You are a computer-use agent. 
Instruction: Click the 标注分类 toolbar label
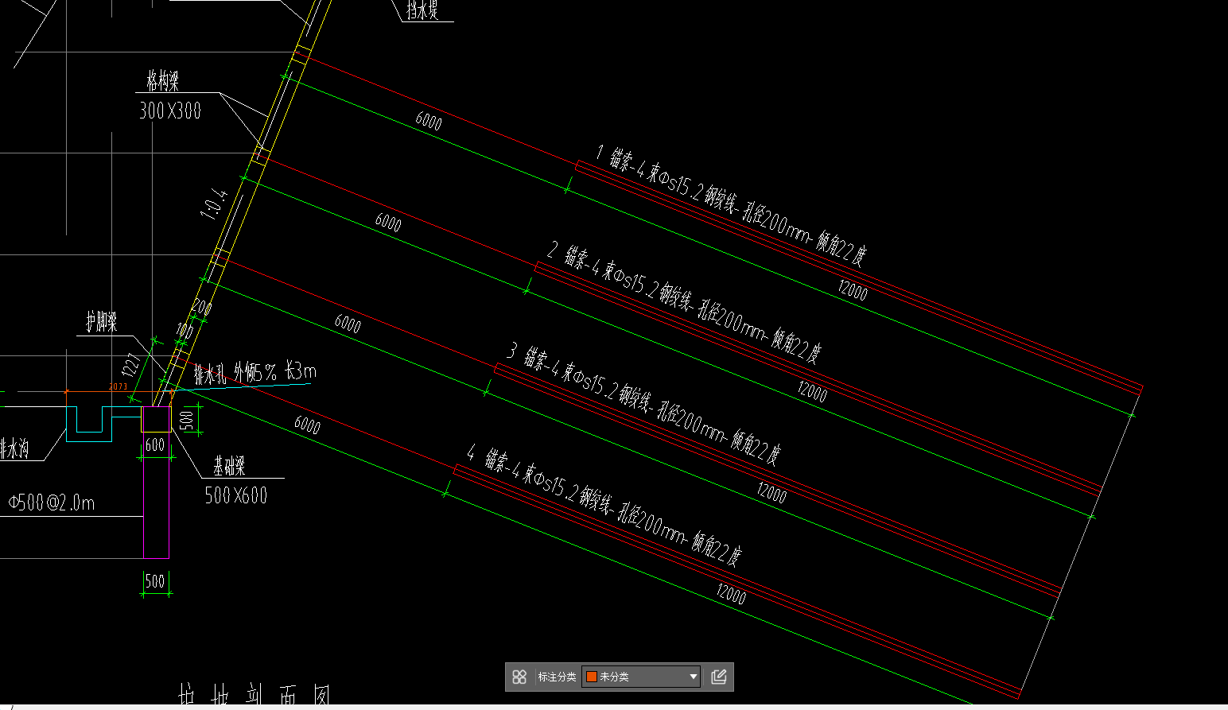[x=557, y=677]
